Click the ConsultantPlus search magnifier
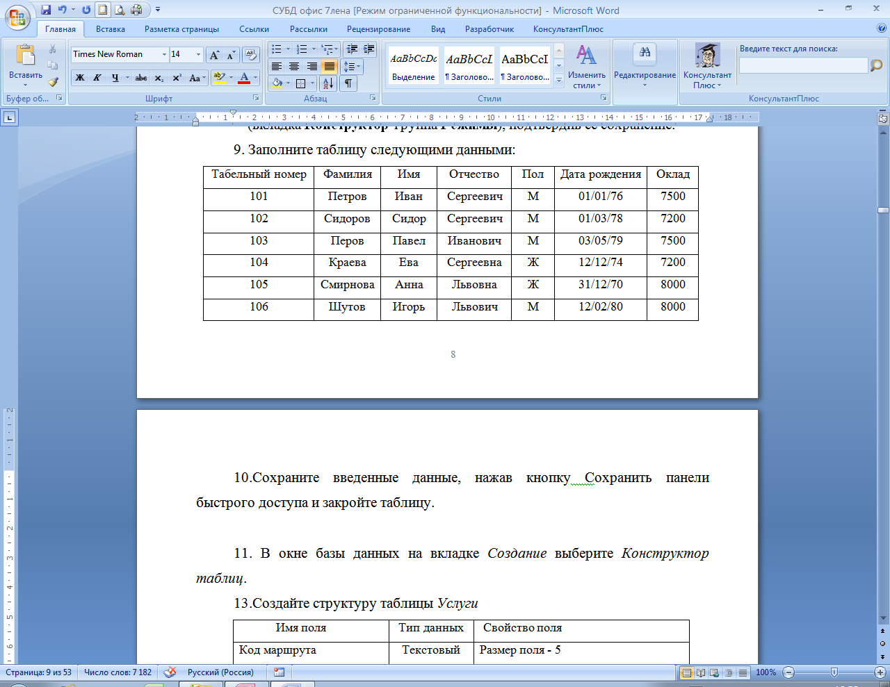The width and height of the screenshot is (890, 687). pos(875,65)
